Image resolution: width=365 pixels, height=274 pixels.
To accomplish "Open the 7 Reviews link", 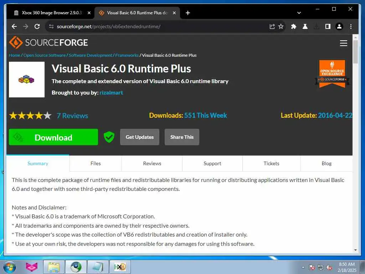I will [x=72, y=116].
